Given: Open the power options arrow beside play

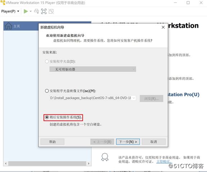Looking at the screenshot, I should tap(31, 12).
